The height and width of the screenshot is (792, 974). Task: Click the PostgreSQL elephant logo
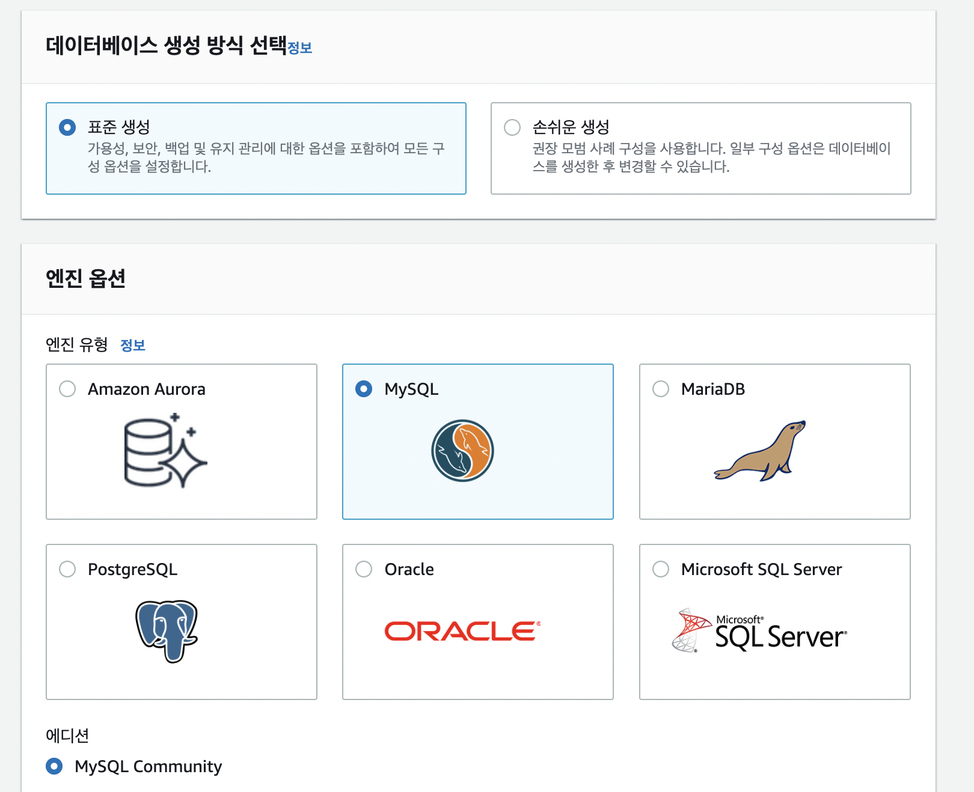tap(167, 631)
